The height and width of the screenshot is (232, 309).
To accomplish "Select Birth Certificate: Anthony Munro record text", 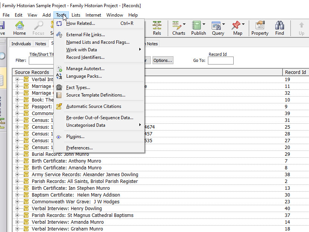I will point(66,161).
